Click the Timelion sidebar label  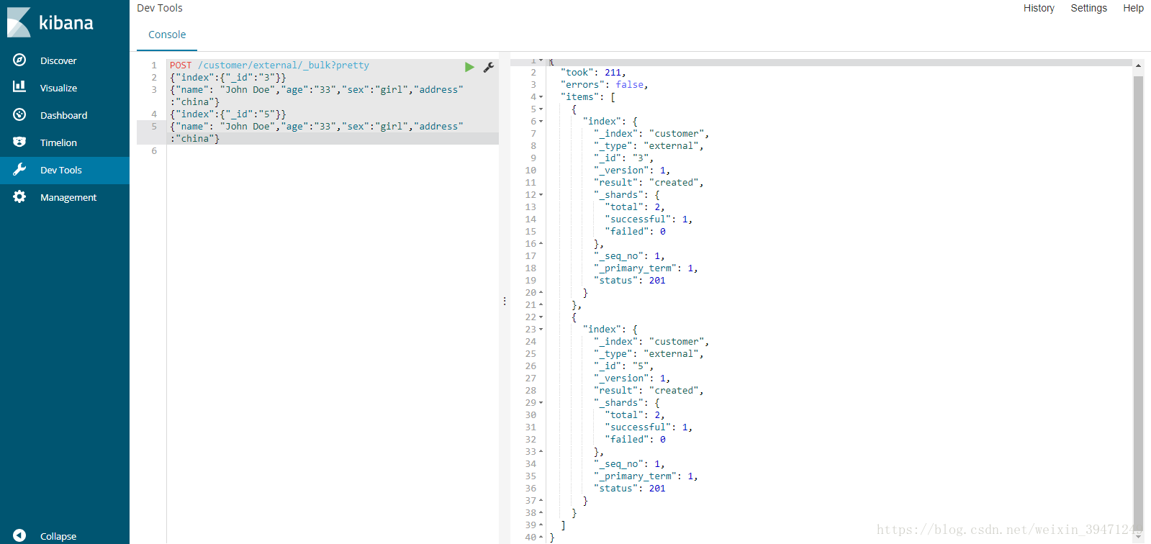pos(58,143)
